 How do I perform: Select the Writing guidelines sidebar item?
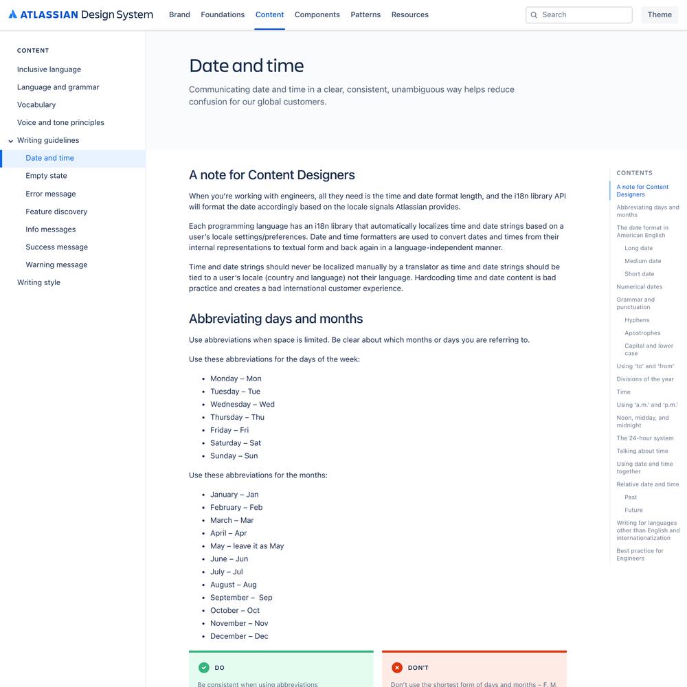(x=48, y=140)
